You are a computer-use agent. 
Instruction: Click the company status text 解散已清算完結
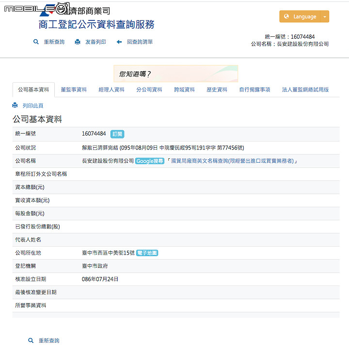coord(100,148)
